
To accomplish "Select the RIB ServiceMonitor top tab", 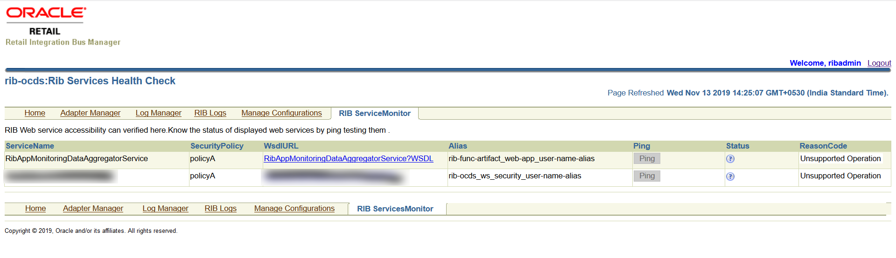I will [x=375, y=114].
